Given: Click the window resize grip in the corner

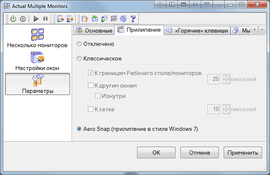Looking at the screenshot, I should coord(264,169).
